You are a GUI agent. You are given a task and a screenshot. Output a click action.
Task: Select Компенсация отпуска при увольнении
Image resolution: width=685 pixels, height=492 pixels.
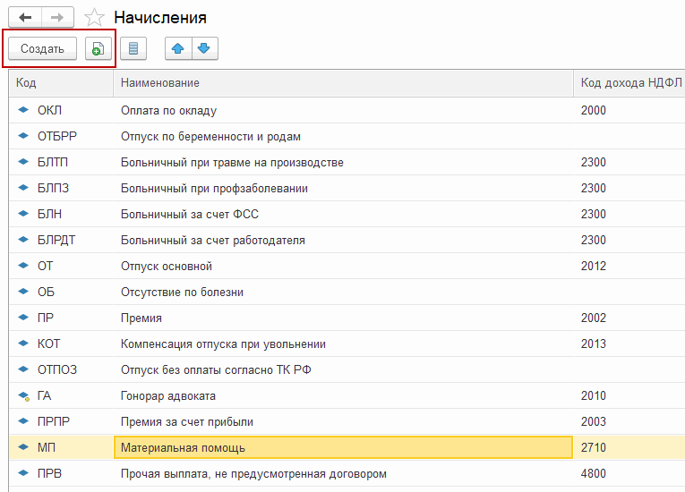tap(223, 344)
